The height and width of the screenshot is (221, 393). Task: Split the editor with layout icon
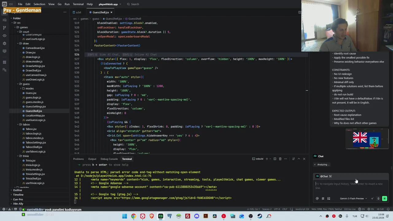click(x=299, y=12)
